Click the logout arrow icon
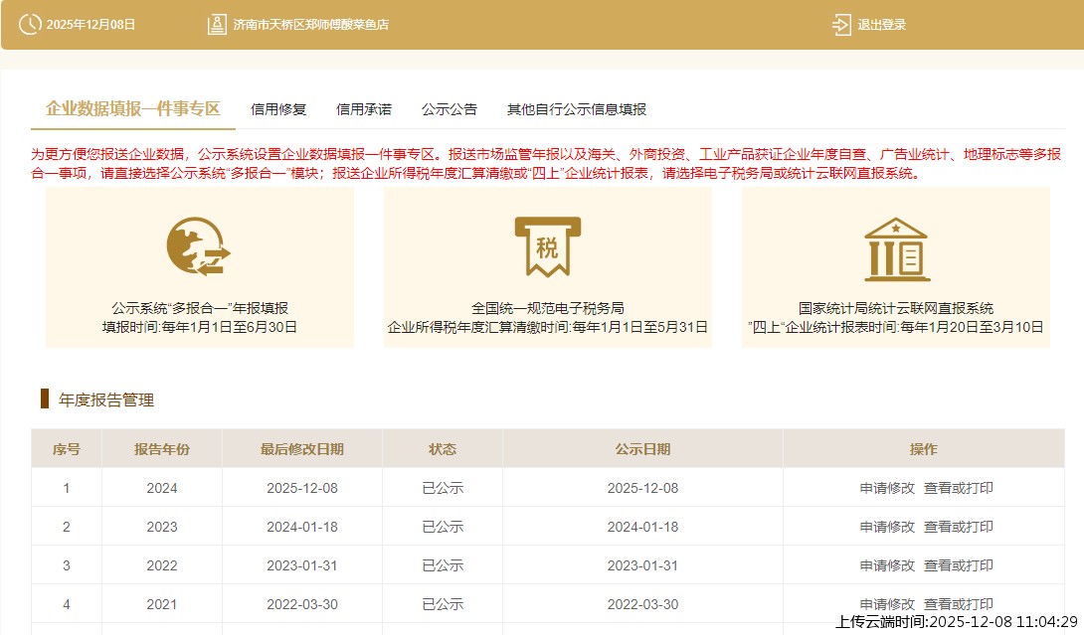This screenshot has width=1084, height=635. click(841, 24)
